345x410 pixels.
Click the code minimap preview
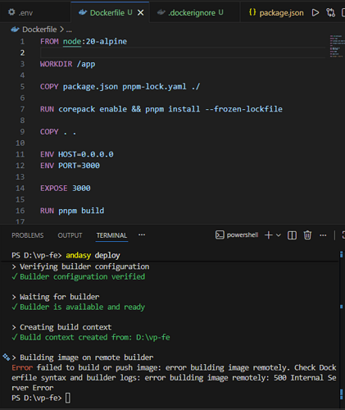click(x=336, y=46)
